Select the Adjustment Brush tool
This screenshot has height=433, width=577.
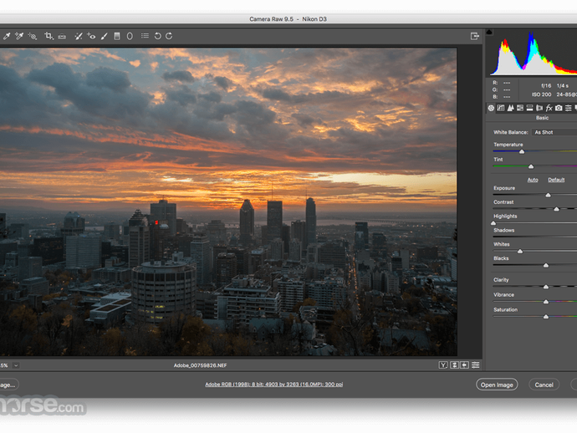point(105,36)
